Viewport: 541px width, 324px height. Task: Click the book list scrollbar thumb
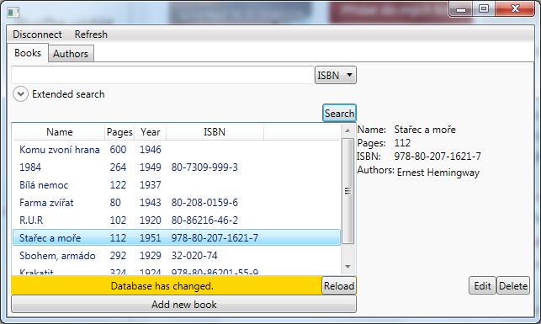(x=347, y=191)
